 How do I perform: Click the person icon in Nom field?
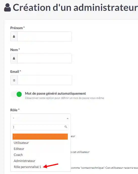point(14,58)
